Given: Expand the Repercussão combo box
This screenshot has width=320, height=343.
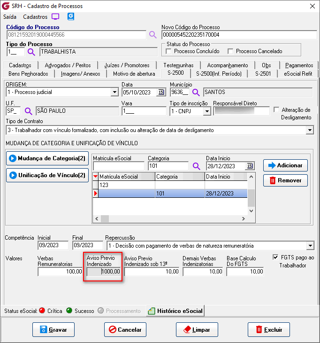Looking at the screenshot, I should pyautogui.click(x=310, y=246).
